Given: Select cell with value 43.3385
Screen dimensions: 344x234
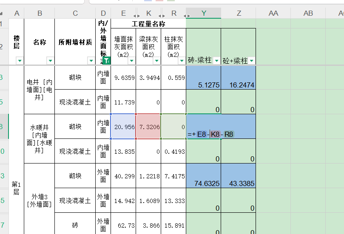Looking at the screenshot, I should (x=239, y=176).
